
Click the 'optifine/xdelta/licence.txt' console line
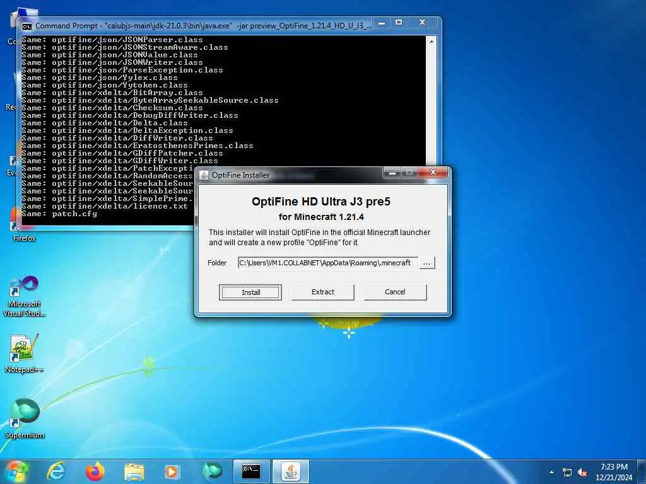(x=105, y=206)
